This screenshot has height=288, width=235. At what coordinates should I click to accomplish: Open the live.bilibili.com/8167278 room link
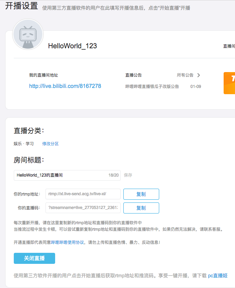click(x=65, y=86)
